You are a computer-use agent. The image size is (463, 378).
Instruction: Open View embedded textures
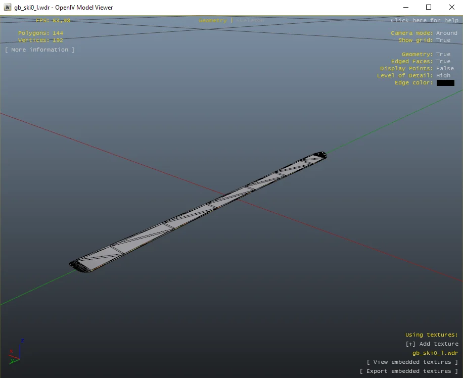[x=412, y=362]
